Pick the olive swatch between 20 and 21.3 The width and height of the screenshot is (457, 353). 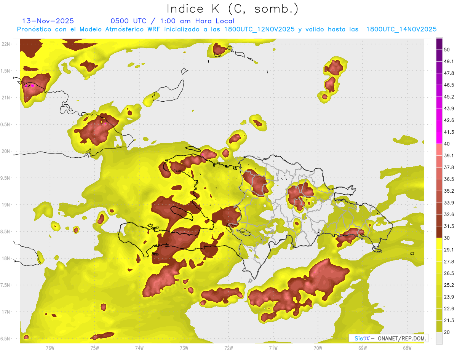pos(439,327)
